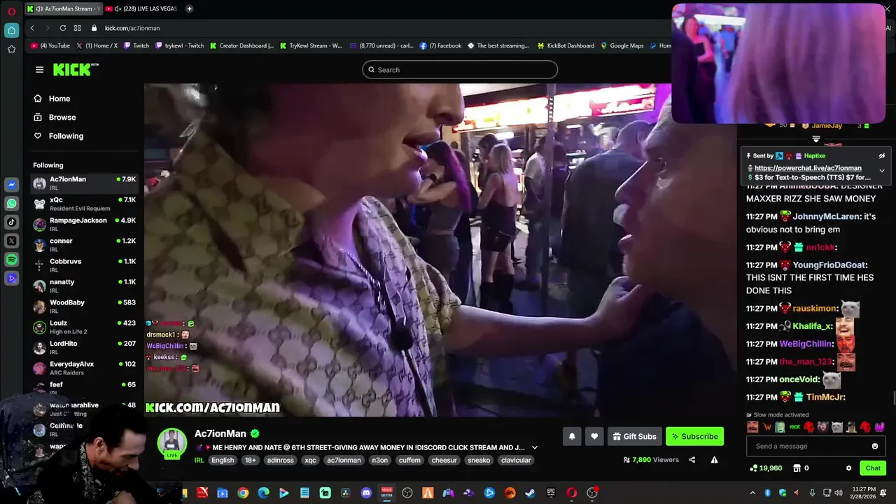The height and width of the screenshot is (504, 896).
Task: Unmute the LIVE LAS VEGAS tab
Action: pyautogui.click(x=118, y=8)
